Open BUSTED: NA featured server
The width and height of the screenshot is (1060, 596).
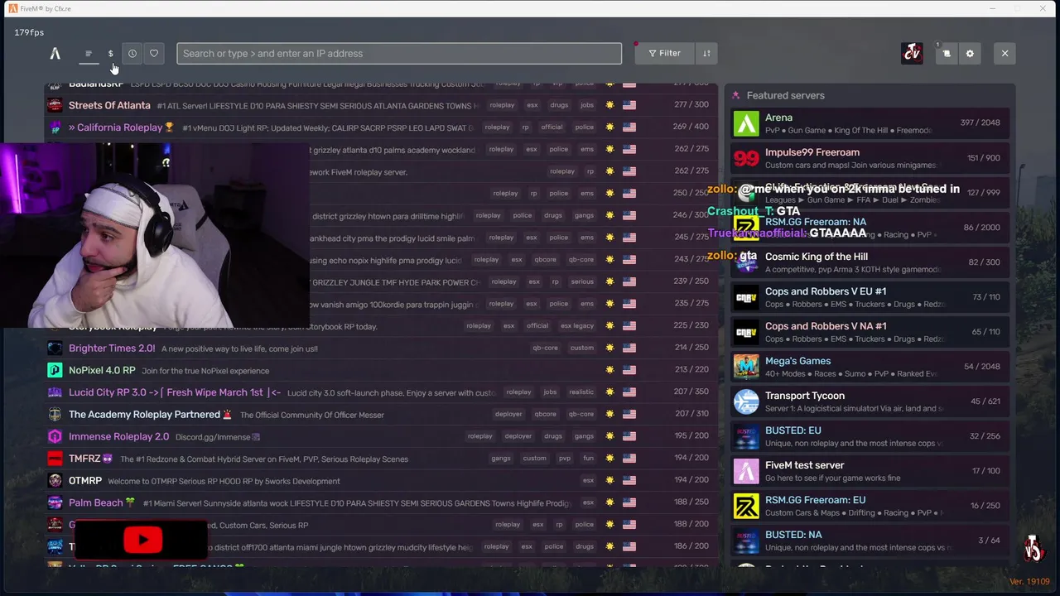pyautogui.click(x=870, y=541)
